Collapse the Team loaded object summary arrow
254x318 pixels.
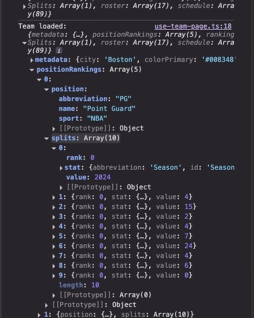point(24,43)
